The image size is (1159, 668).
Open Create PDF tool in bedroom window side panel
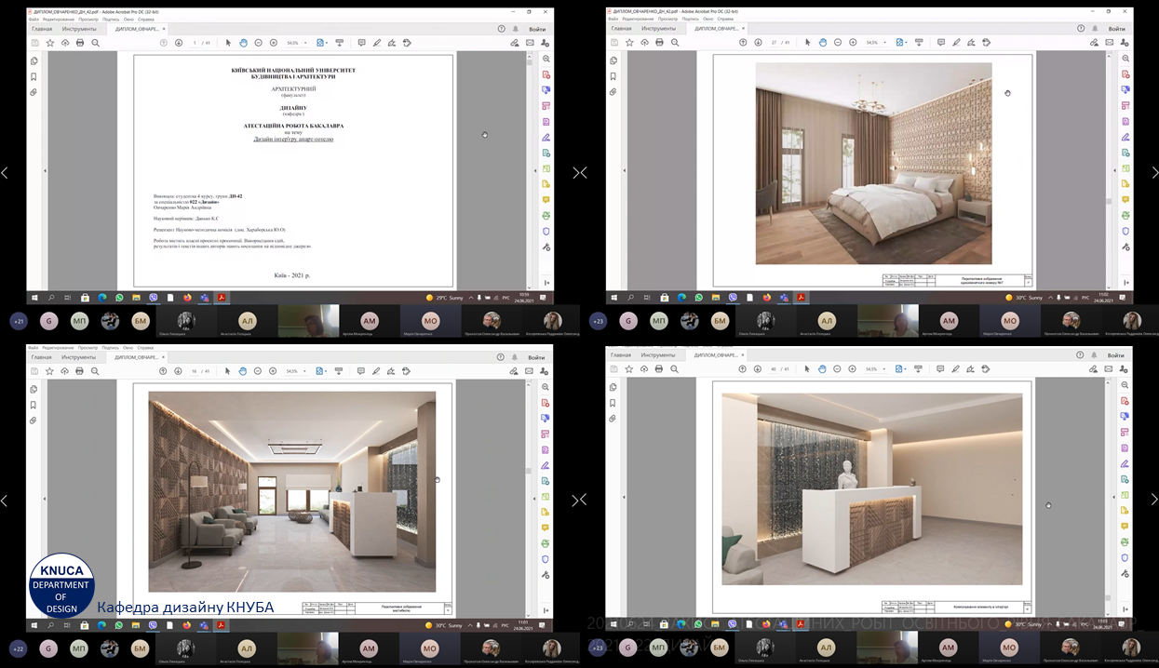click(x=1125, y=74)
